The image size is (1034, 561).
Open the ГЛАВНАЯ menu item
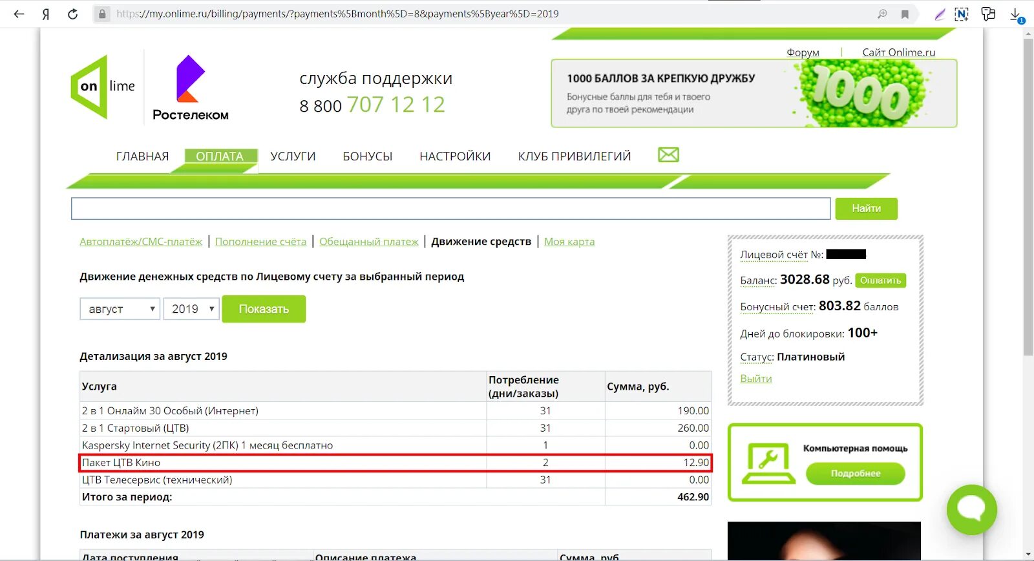[142, 156]
